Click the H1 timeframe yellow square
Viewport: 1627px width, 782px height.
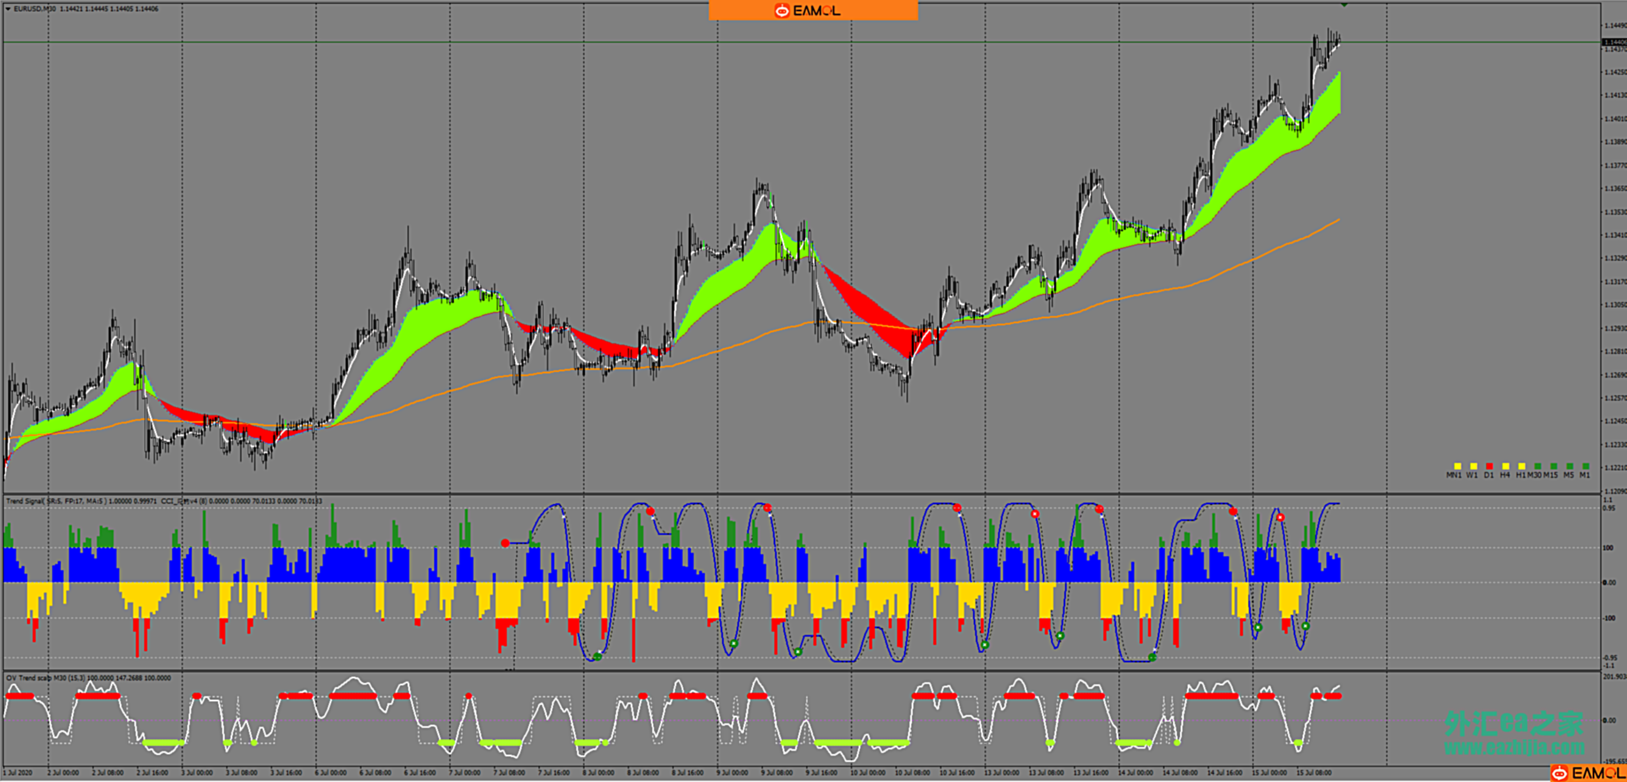[1522, 466]
